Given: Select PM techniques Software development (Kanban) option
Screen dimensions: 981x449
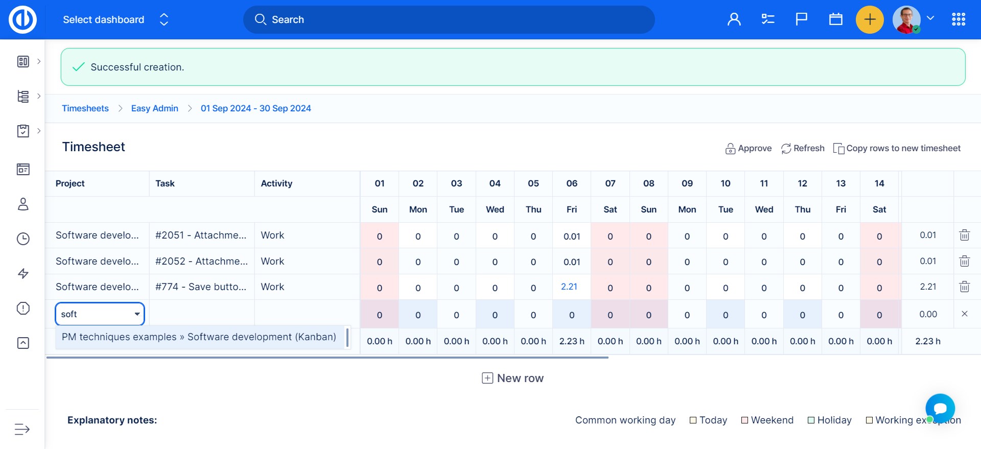Looking at the screenshot, I should click(x=199, y=337).
